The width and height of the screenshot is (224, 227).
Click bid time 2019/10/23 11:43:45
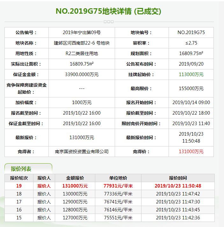pos(178,210)
